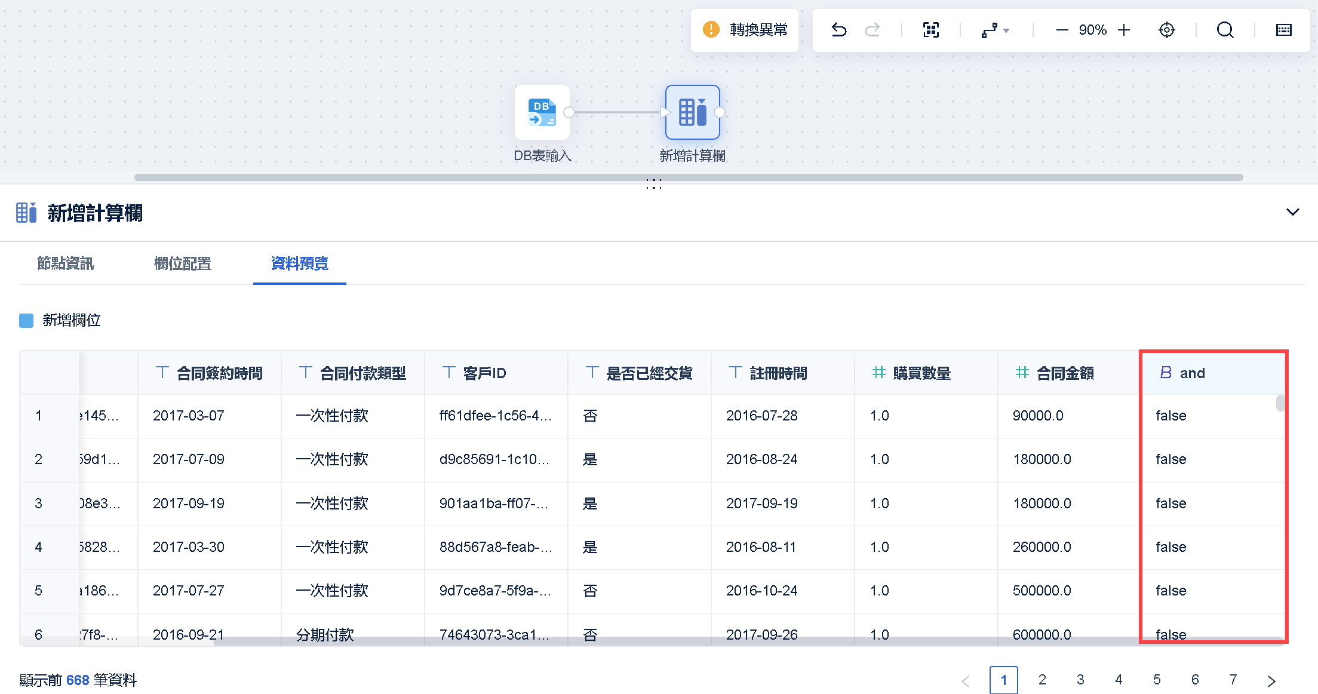The image size is (1318, 694).
Task: Click the next page arrow
Action: pyautogui.click(x=1271, y=680)
